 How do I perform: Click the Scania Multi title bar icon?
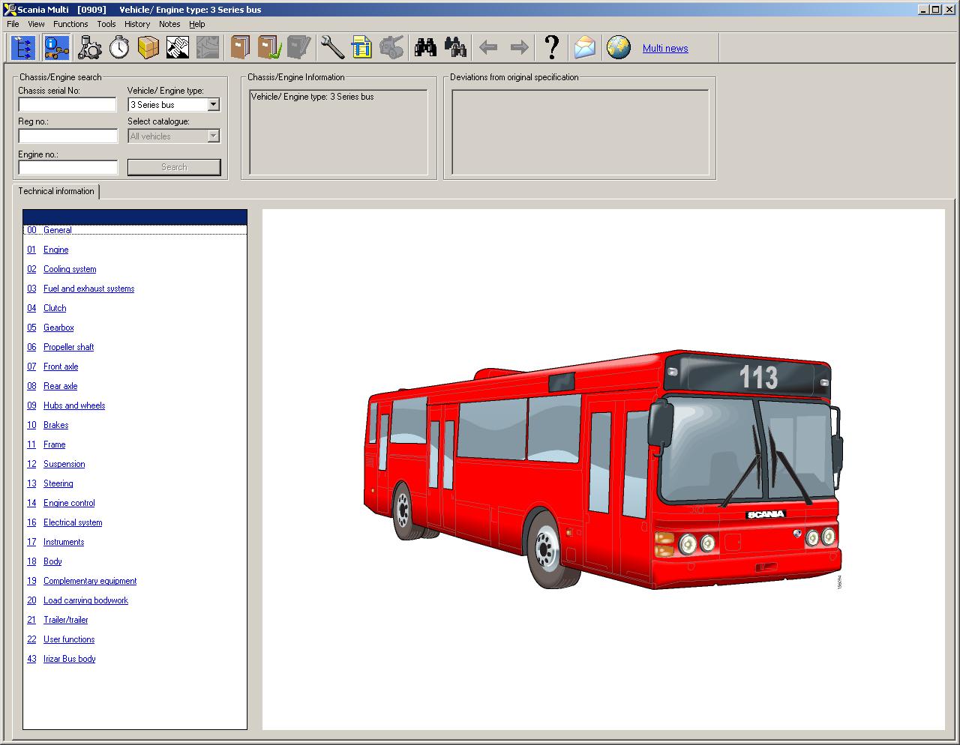10,10
